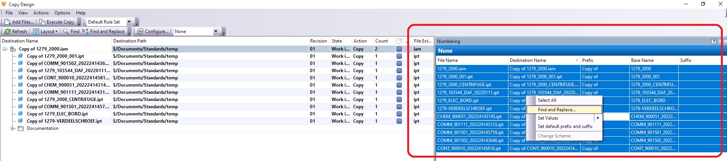Open the Default Rule Set dropdown
The image size is (727, 161).
[x=129, y=22]
